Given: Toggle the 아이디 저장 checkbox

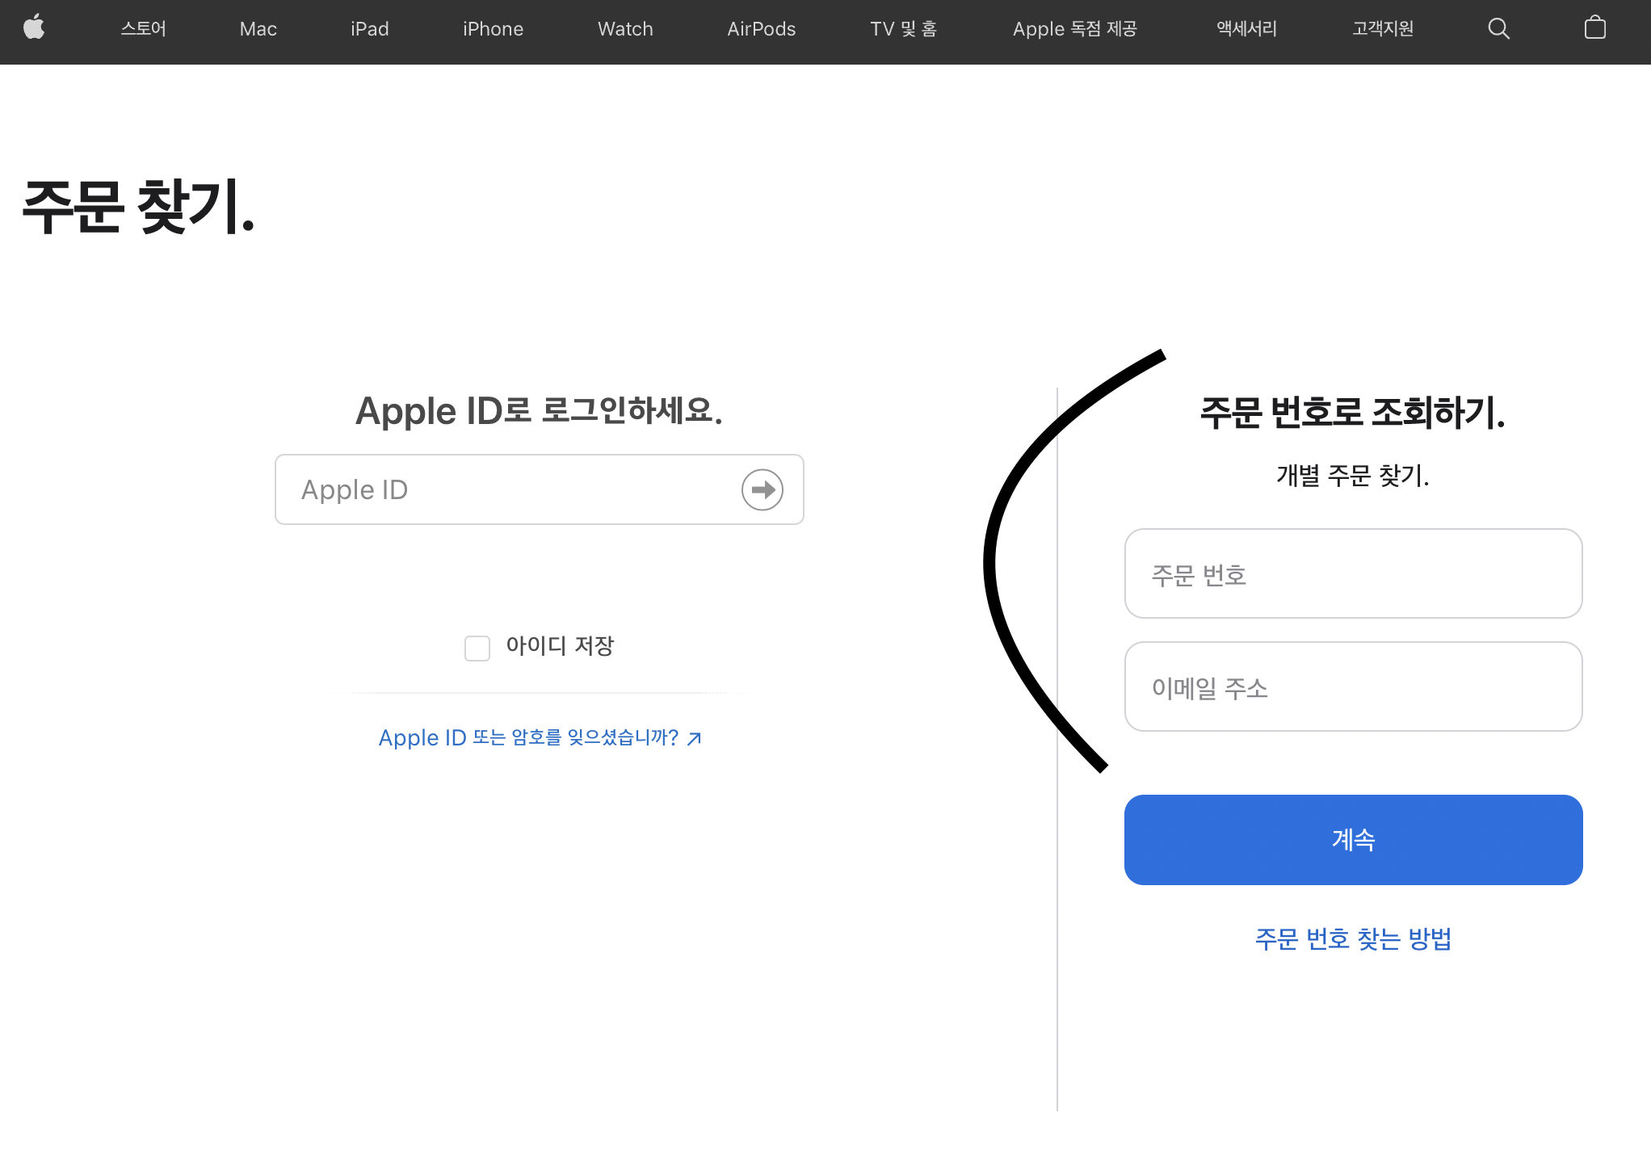Looking at the screenshot, I should pos(477,648).
